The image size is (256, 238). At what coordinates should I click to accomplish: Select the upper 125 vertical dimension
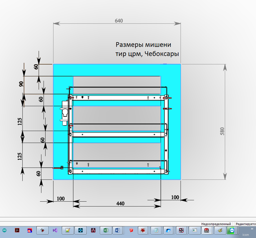click(x=20, y=121)
